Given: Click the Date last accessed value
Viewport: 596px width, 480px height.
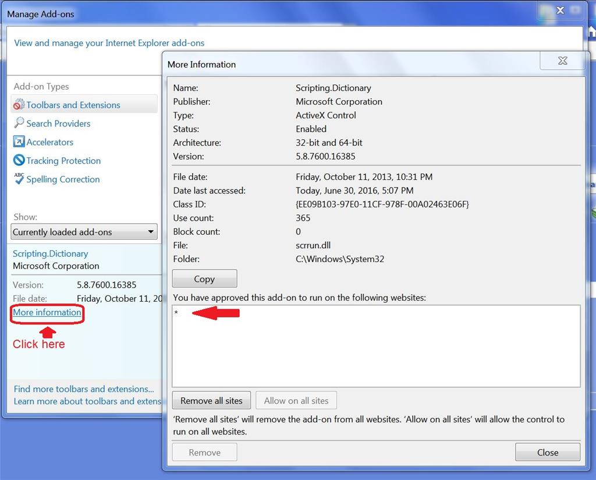Looking at the screenshot, I should tap(354, 190).
